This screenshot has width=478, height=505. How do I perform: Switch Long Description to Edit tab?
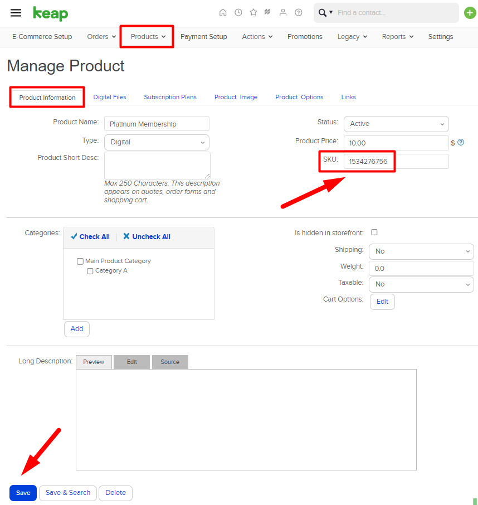coord(131,362)
